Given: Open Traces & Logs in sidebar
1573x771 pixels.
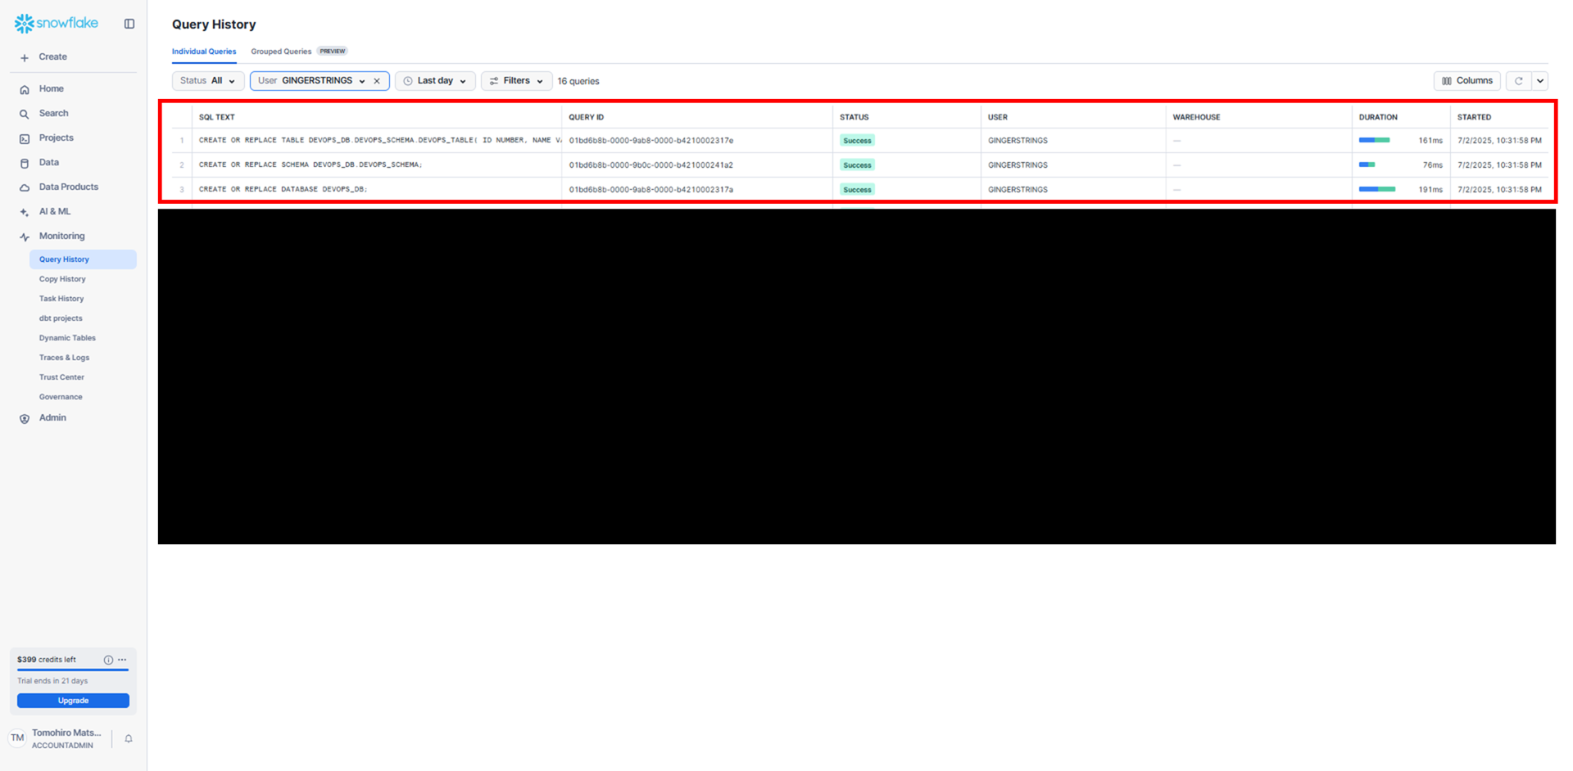Looking at the screenshot, I should (64, 358).
